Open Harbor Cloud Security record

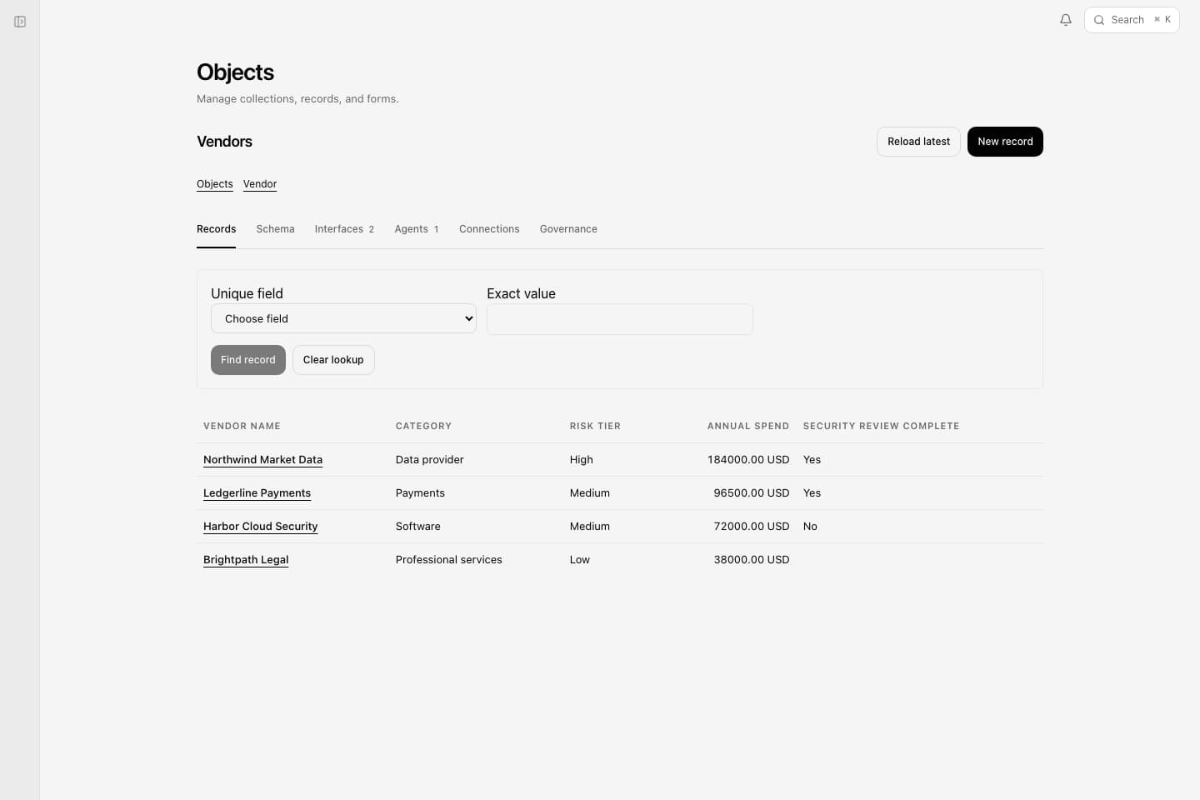260,527
